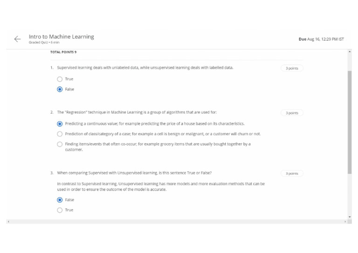Click the Due Aug 16 date text
This screenshot has height=253, width=358.
321,39
